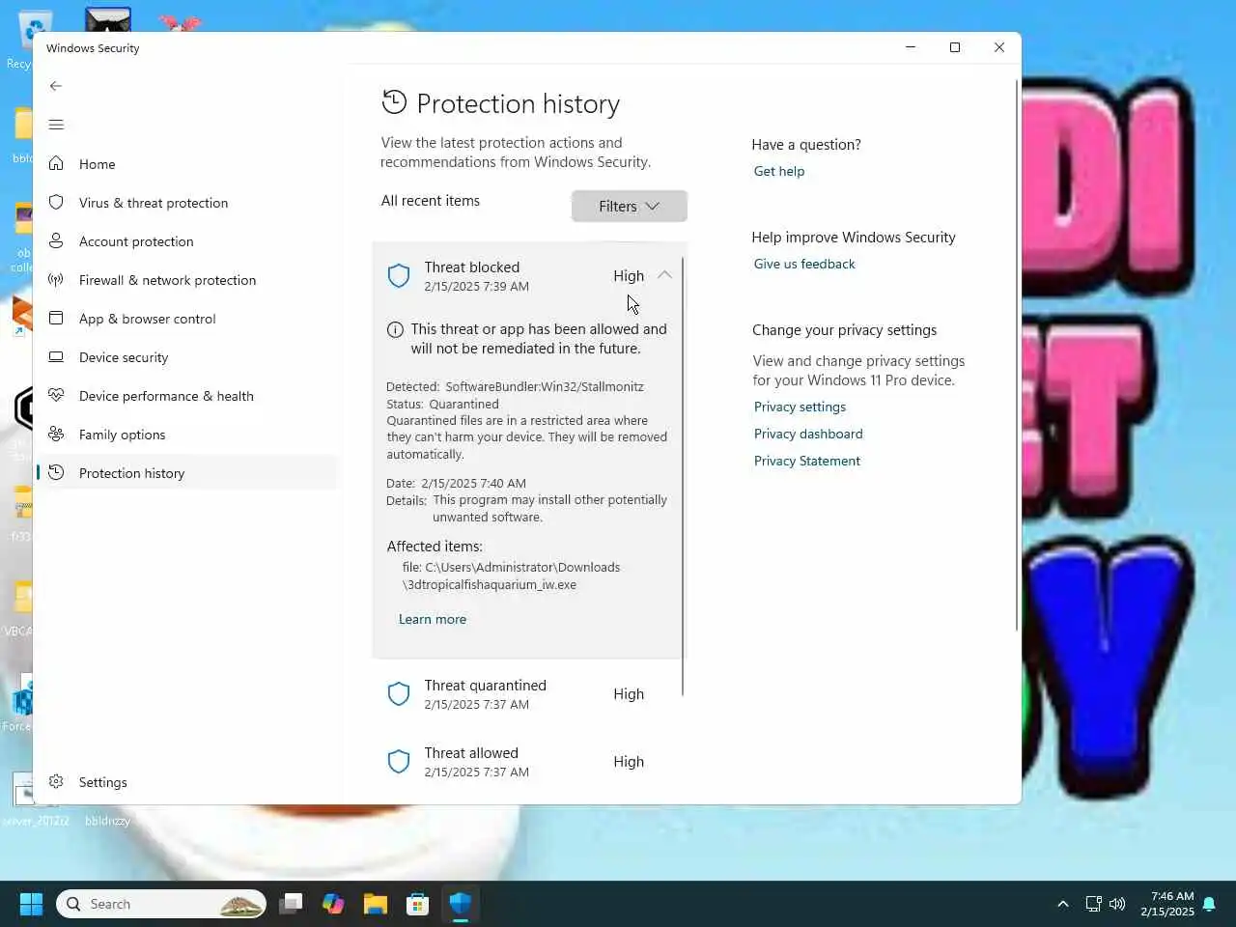Click the App & browser control window icon
The image size is (1236, 927).
point(56,318)
